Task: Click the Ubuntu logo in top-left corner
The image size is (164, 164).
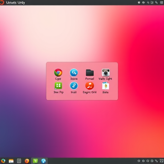Action: pos(2,3)
